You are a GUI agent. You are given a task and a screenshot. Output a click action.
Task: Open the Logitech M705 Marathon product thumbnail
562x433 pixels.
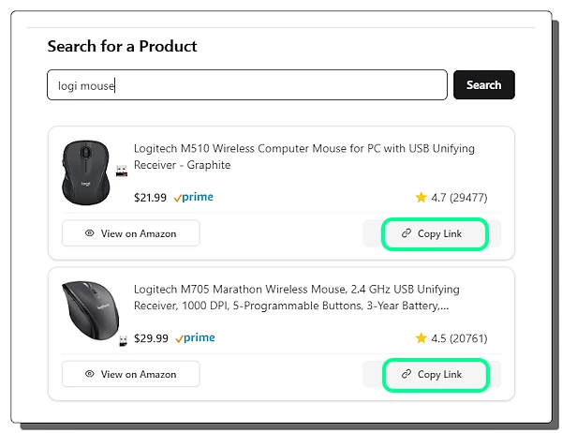[91, 310]
